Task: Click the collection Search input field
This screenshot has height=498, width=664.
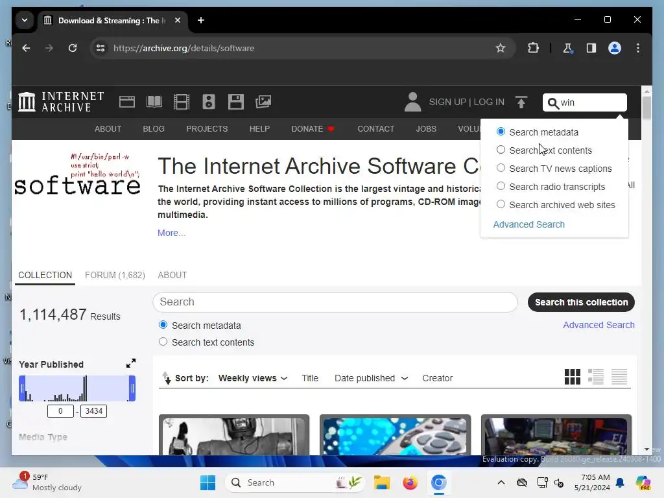Action: (x=335, y=302)
